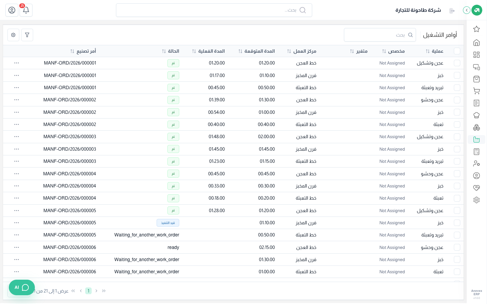Open the notifications bell icon
487x304 pixels.
pyautogui.click(x=26, y=10)
